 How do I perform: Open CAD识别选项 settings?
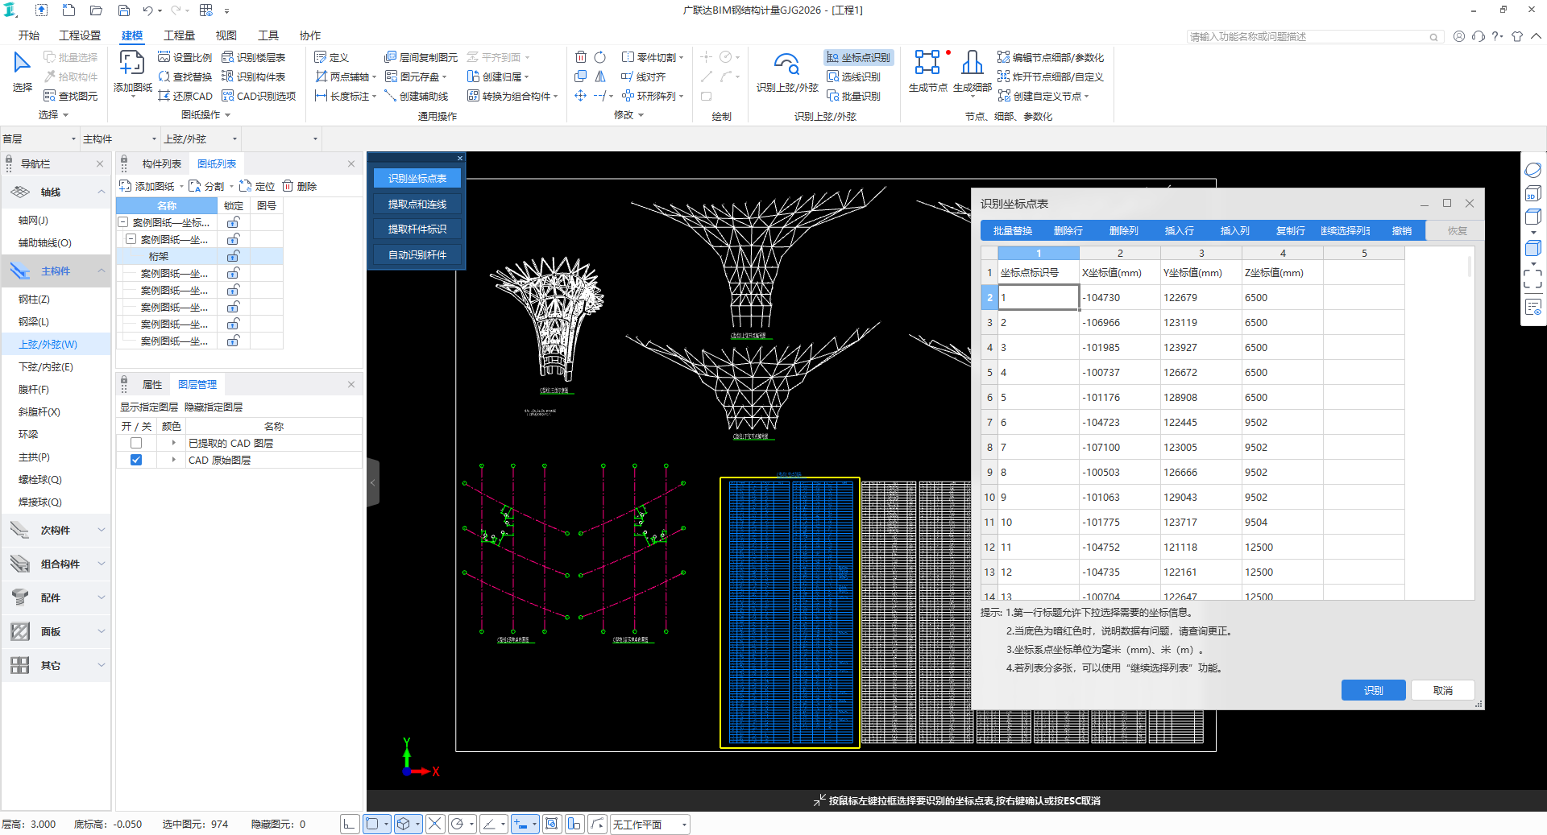[259, 96]
